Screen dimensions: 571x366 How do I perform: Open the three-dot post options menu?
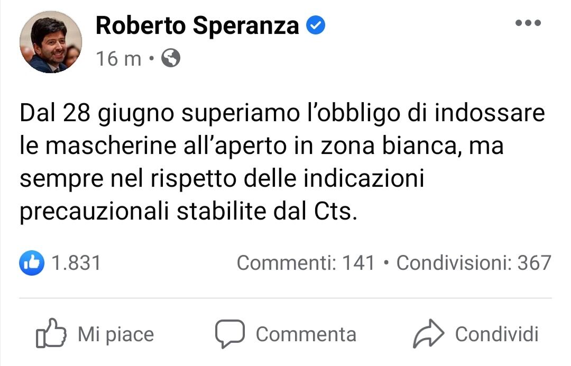point(528,23)
